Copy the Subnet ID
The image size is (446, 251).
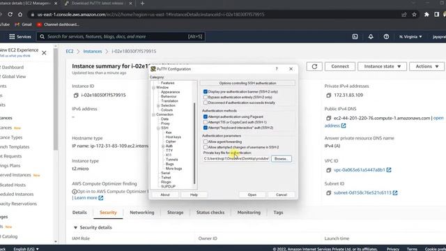tap(328, 192)
